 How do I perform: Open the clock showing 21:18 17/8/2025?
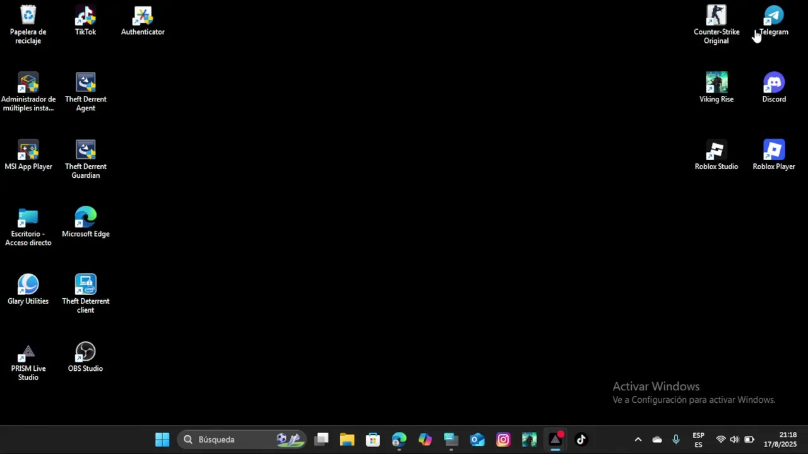tap(780, 439)
